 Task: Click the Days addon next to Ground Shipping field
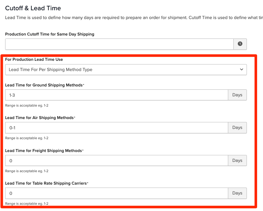point(237,95)
